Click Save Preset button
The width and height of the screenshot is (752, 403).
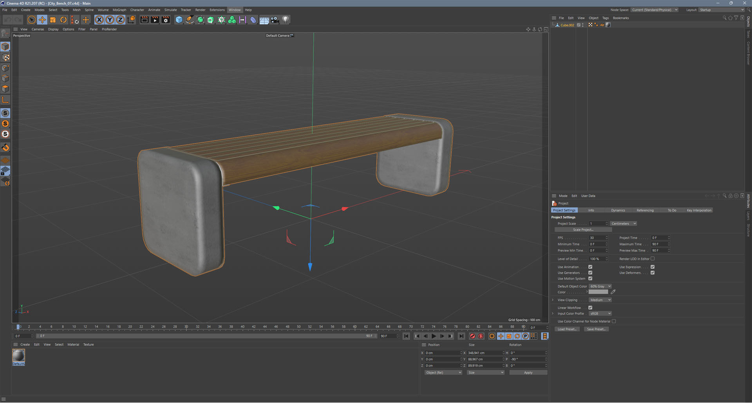(596, 329)
